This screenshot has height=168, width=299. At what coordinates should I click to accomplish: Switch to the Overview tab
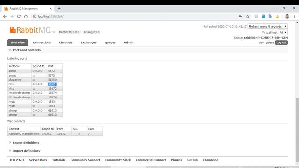[x=18, y=42]
